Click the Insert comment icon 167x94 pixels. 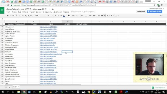point(102,16)
